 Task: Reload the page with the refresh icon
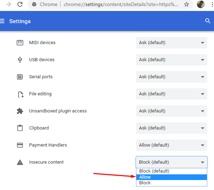(x=20, y=4)
